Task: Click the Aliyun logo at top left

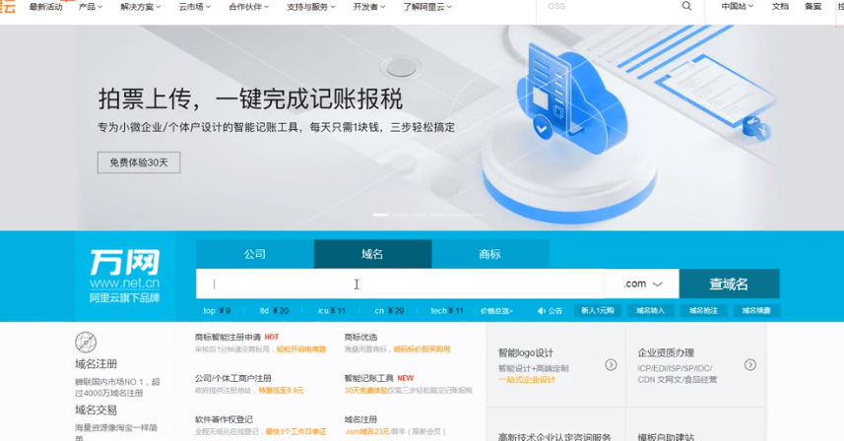Action: (x=8, y=6)
